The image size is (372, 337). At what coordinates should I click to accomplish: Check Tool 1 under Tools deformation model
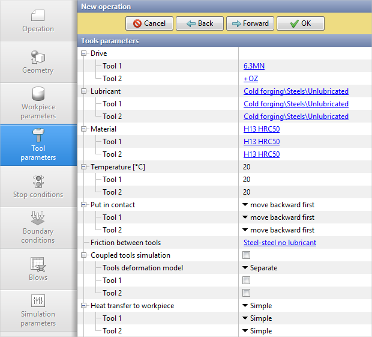(x=247, y=281)
